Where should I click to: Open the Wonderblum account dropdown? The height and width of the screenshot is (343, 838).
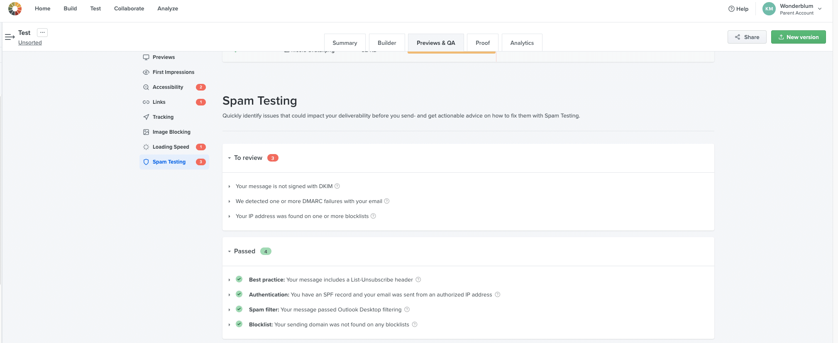(x=819, y=9)
